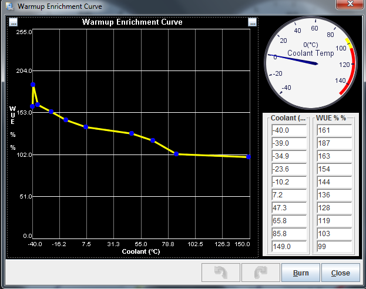This screenshot has width=366, height=289.
Task: Select the Coolant field showing 47.3
Action: (289, 208)
